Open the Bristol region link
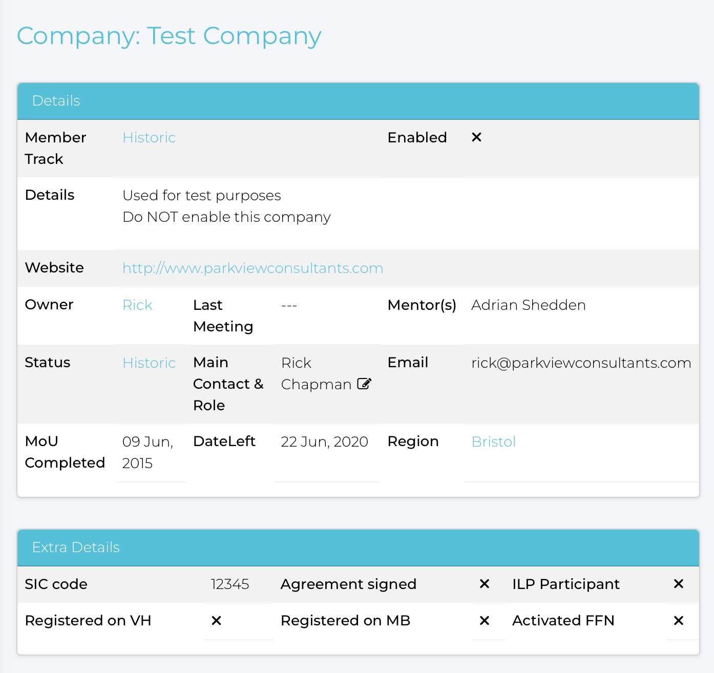Viewport: 714px width, 673px height. [x=493, y=442]
